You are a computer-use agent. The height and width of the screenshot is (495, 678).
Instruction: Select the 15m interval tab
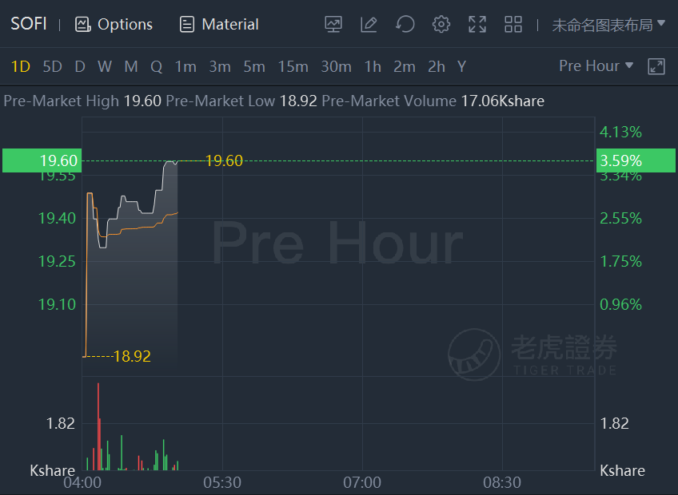pyautogui.click(x=293, y=66)
